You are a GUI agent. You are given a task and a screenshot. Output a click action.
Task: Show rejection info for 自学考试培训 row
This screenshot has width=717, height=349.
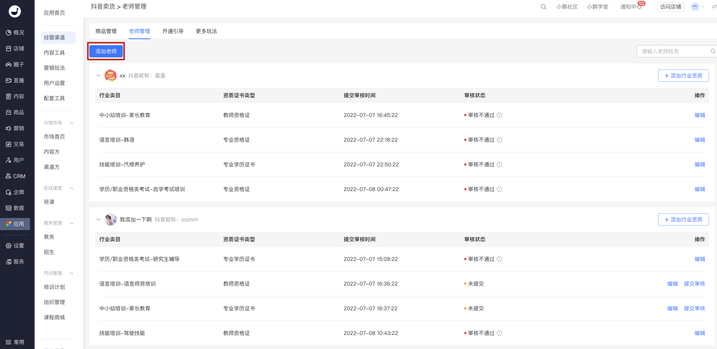pyautogui.click(x=500, y=189)
